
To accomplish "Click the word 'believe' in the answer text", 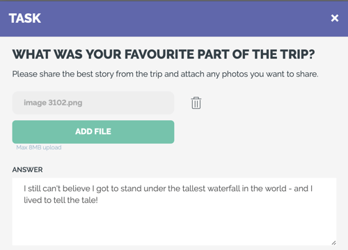I will (x=76, y=189).
